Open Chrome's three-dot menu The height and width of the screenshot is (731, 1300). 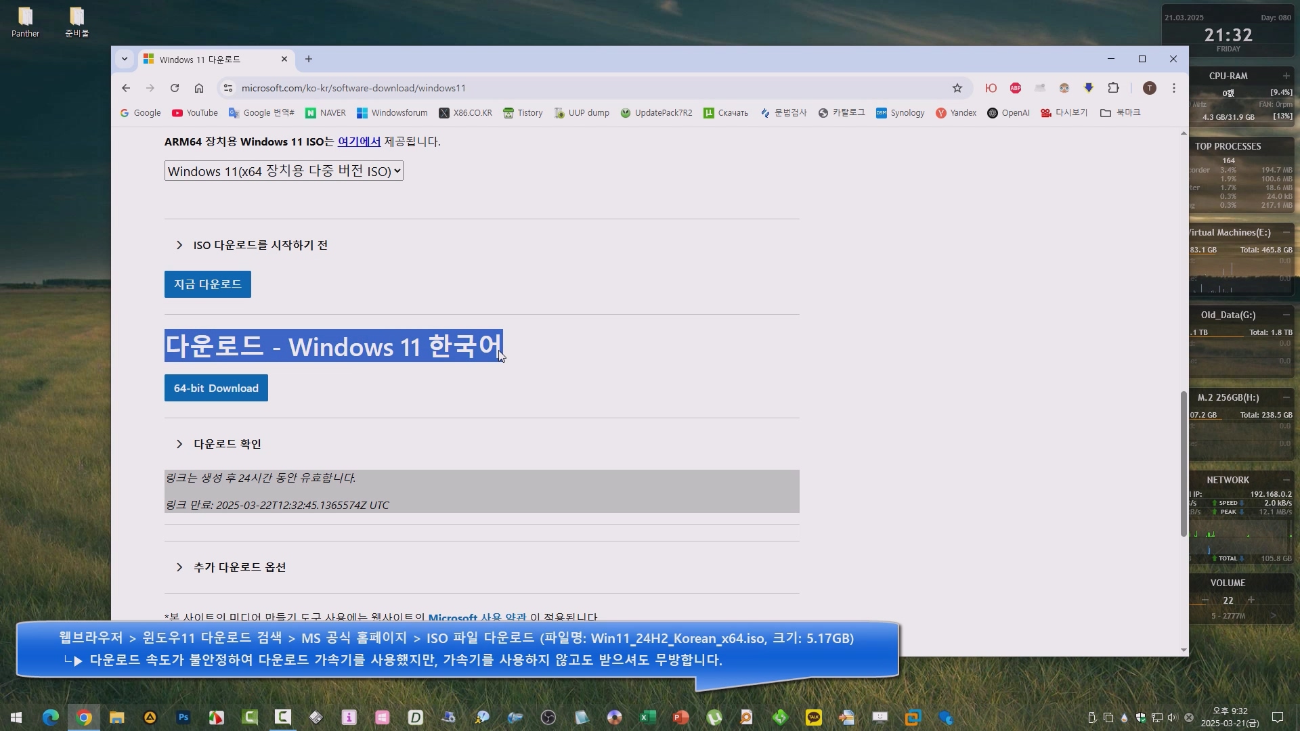pyautogui.click(x=1174, y=88)
